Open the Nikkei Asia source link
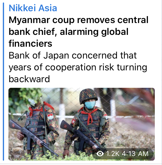This screenshot has height=165, width=162. 33,8
